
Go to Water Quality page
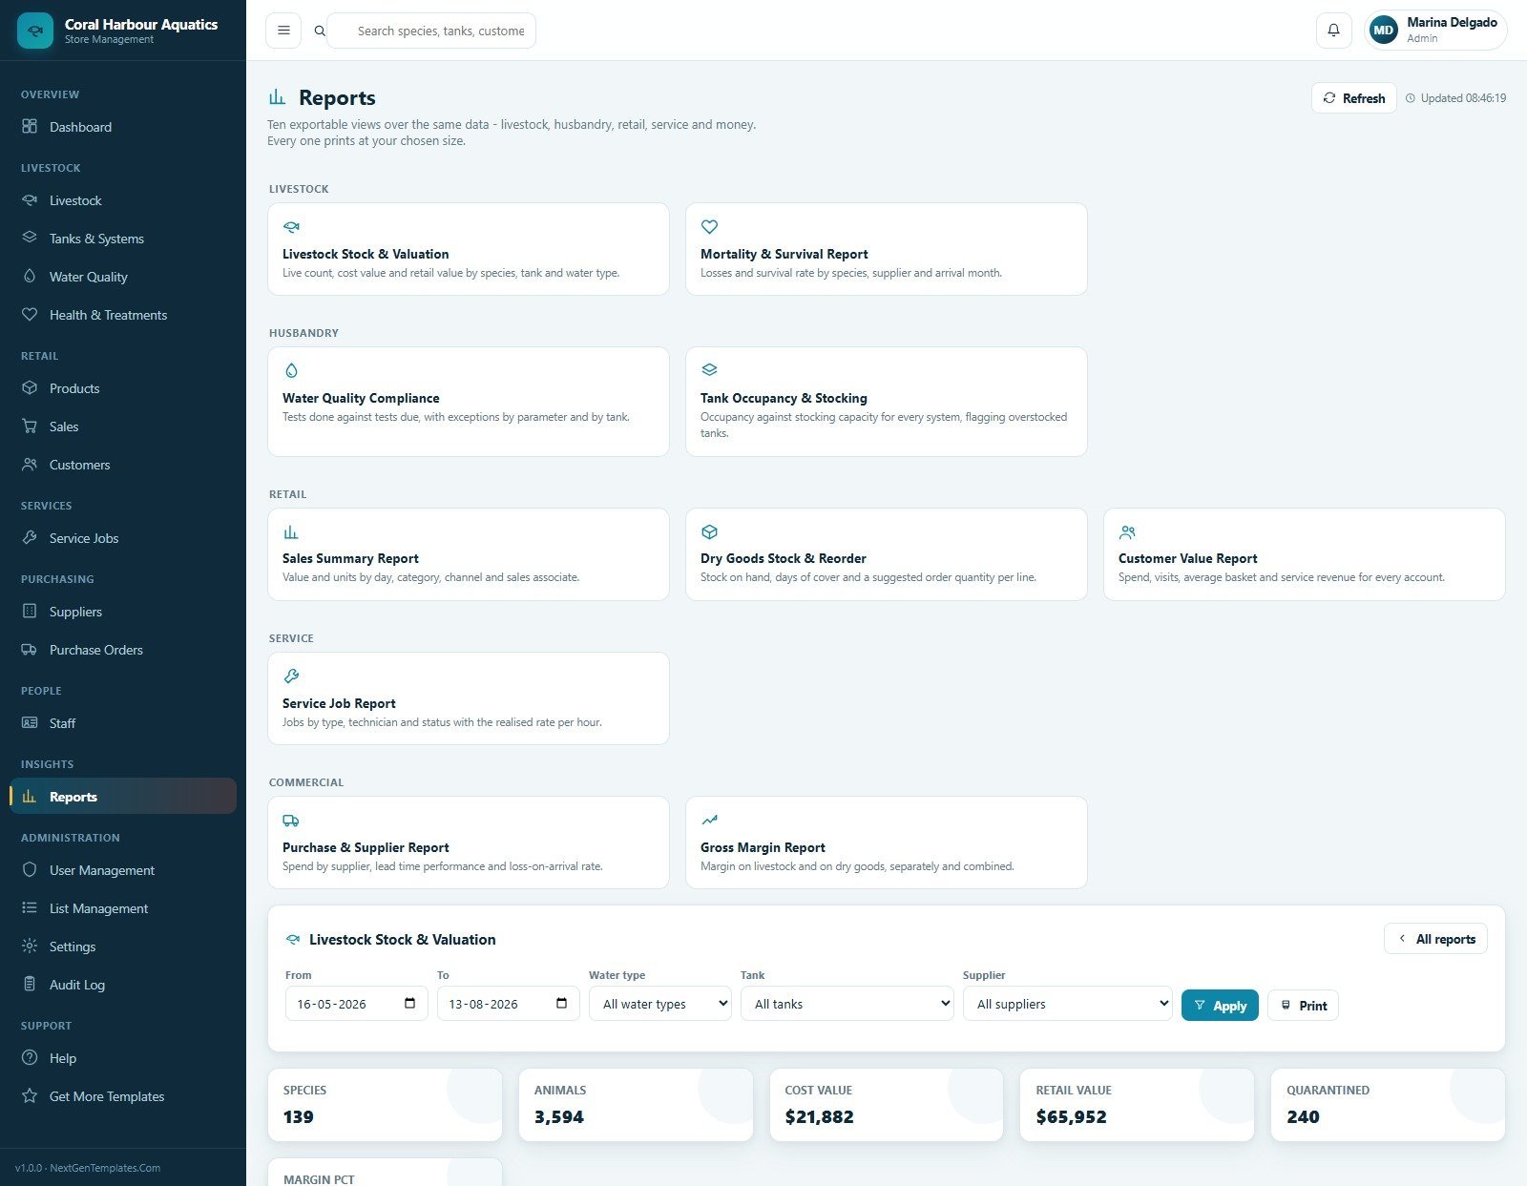point(123,276)
